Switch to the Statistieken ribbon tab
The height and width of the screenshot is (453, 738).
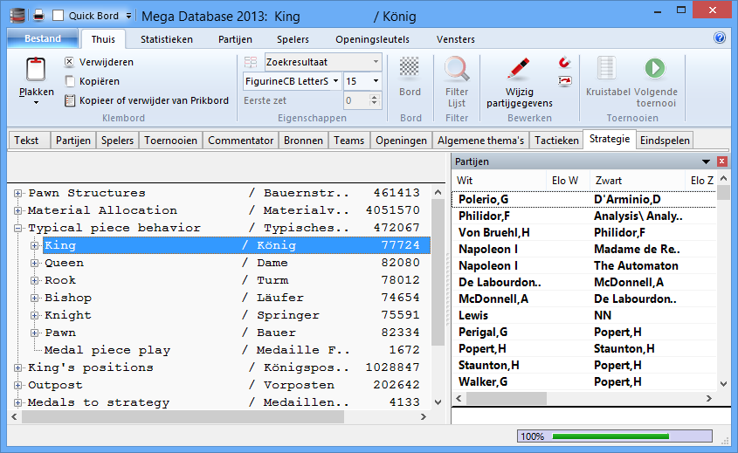point(167,39)
